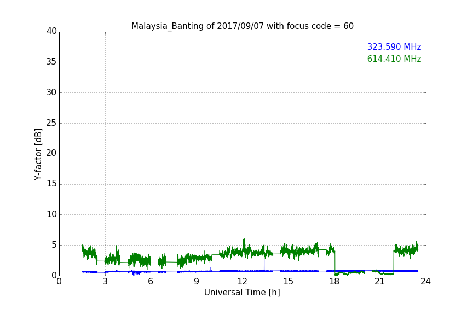
Task: Click y-axis tick label '25'
Action: 51,122
